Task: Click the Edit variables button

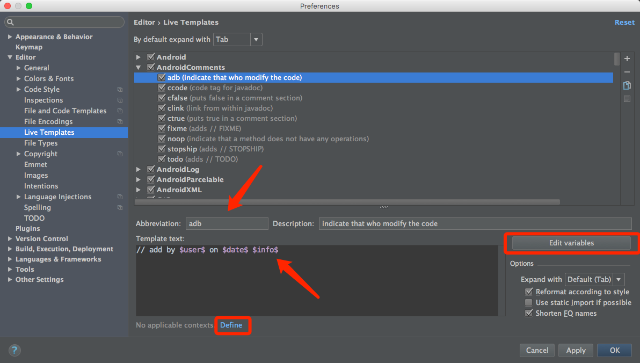Action: [x=571, y=243]
